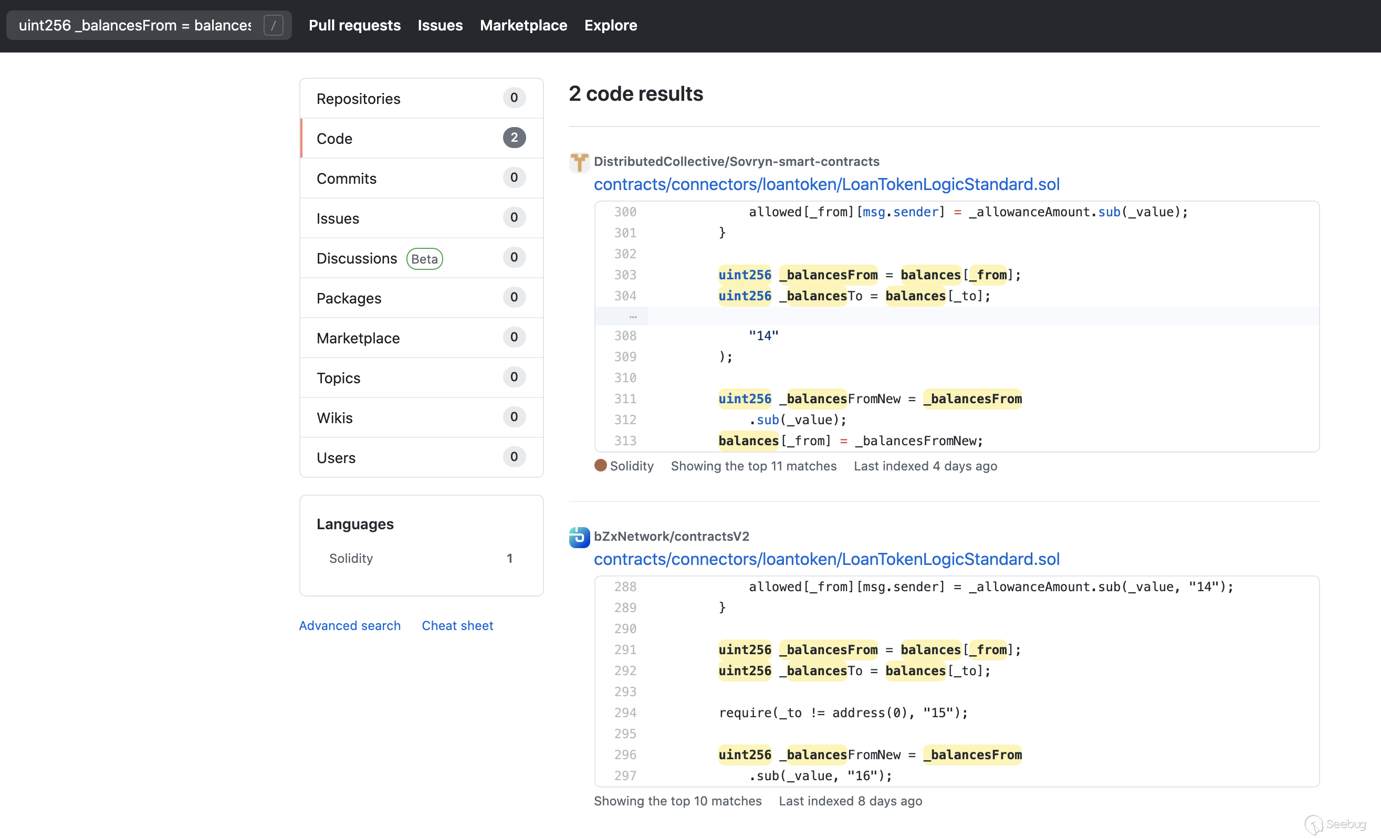Select the Wikis filter in sidebar
The height and width of the screenshot is (839, 1381).
pyautogui.click(x=334, y=417)
